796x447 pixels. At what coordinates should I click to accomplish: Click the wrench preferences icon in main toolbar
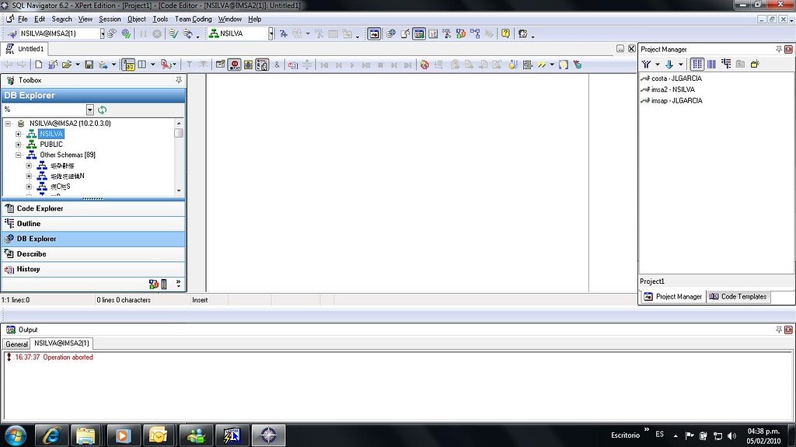point(523,33)
